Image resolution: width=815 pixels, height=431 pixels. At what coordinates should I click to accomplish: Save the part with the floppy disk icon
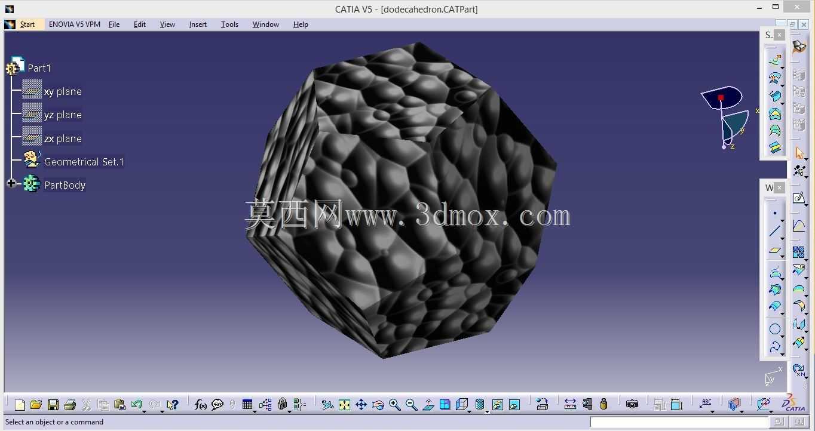53,405
